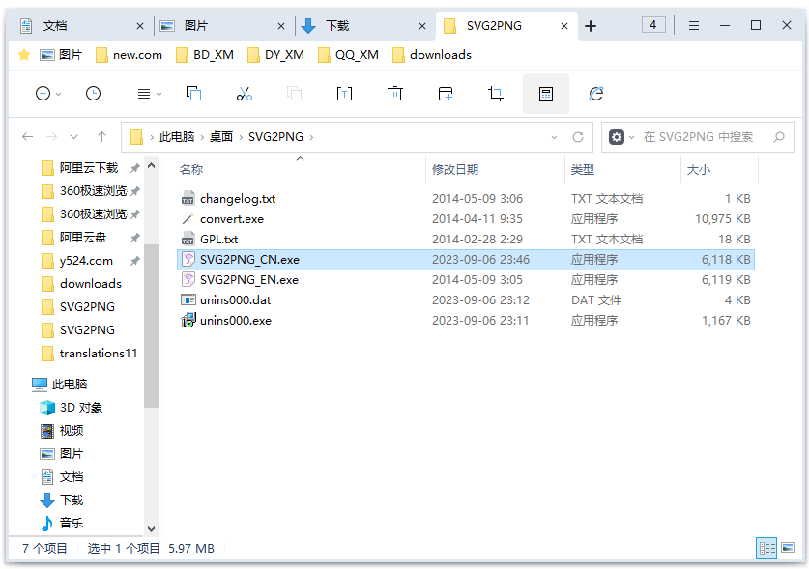Sort by the 大小 column header
Viewport: 809px width, 569px height.
click(699, 169)
